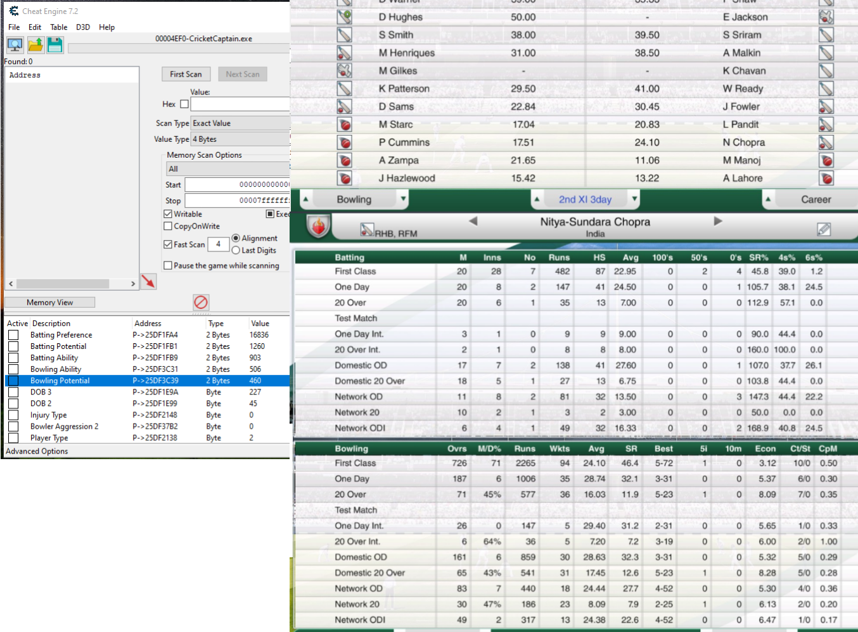
Task: Click up arrow beside Career selector
Action: 768,199
